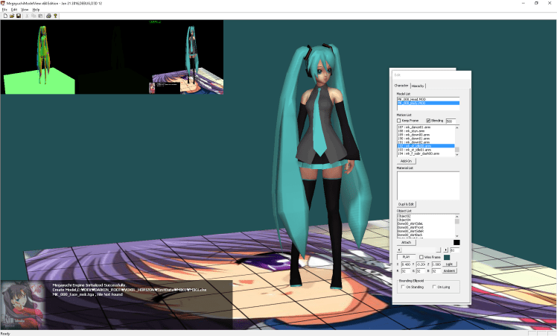
Task: Open the teal background color swatch
Action: click(x=447, y=257)
